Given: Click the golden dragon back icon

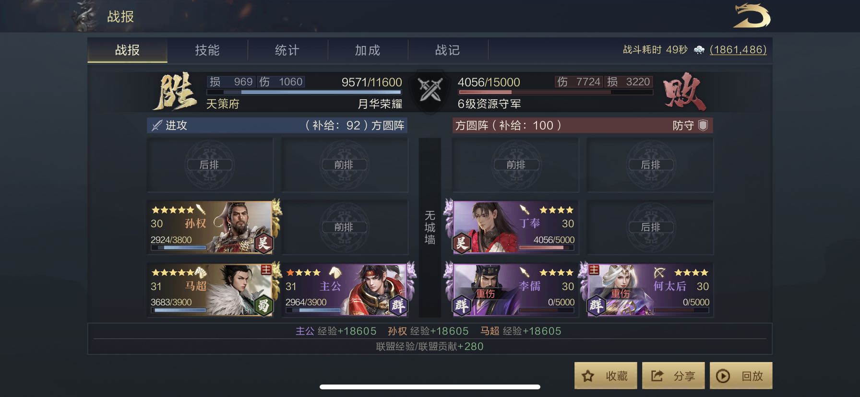Looking at the screenshot, I should click(x=752, y=16).
